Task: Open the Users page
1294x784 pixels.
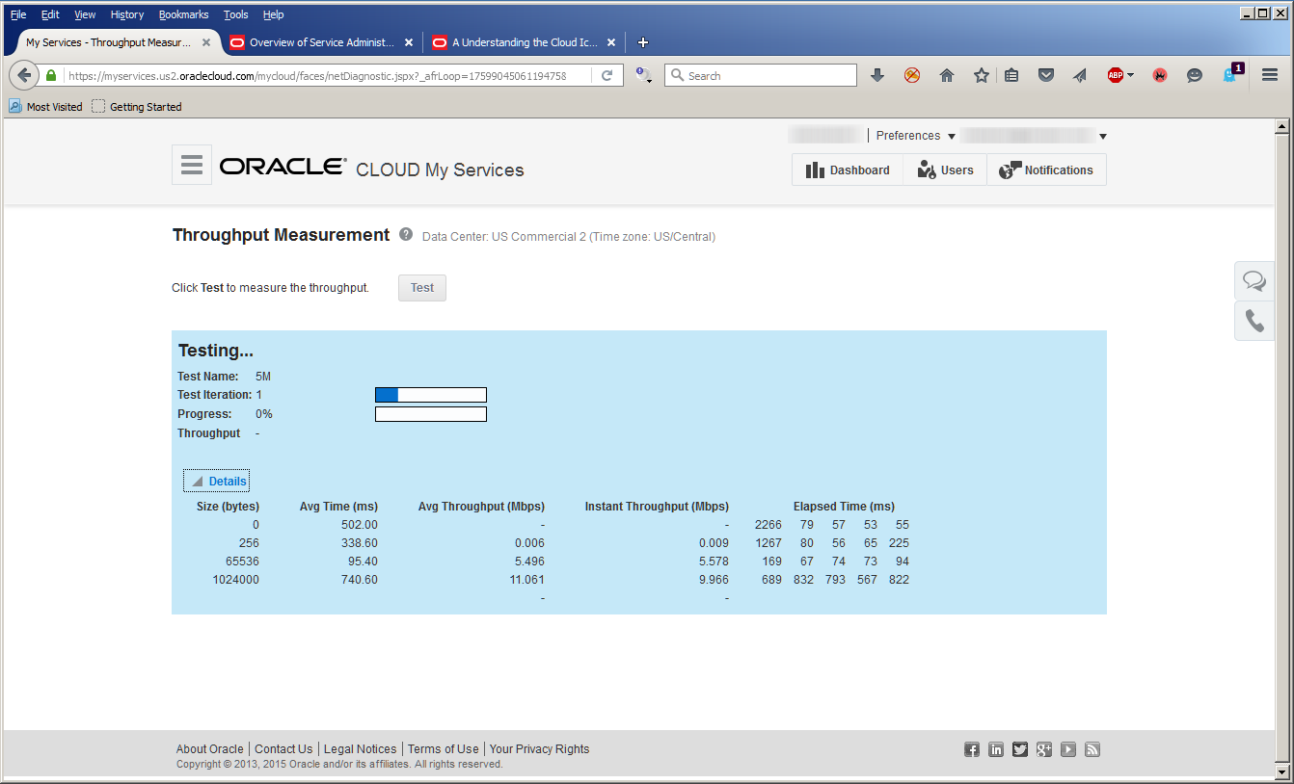Action: pos(945,170)
